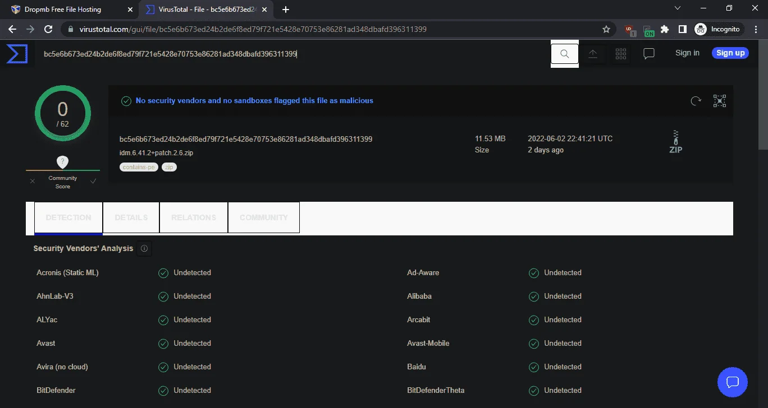Click the ZIP file type icon
This screenshot has height=408, width=768.
click(x=676, y=142)
